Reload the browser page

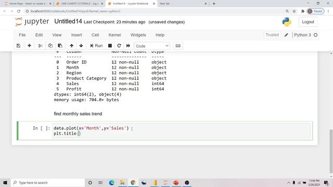point(19,11)
